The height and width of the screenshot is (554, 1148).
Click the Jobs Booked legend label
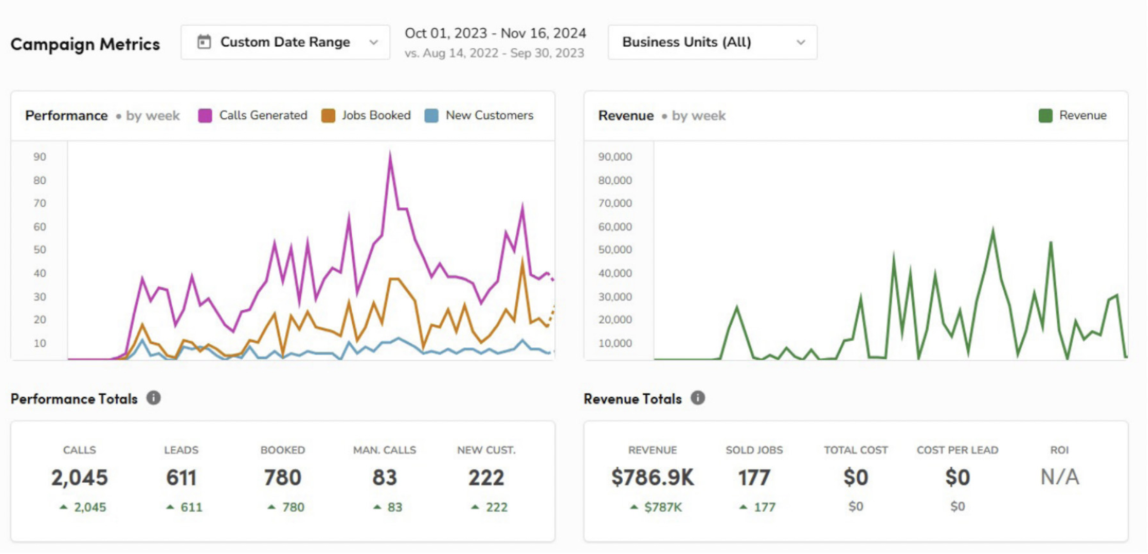coord(376,115)
